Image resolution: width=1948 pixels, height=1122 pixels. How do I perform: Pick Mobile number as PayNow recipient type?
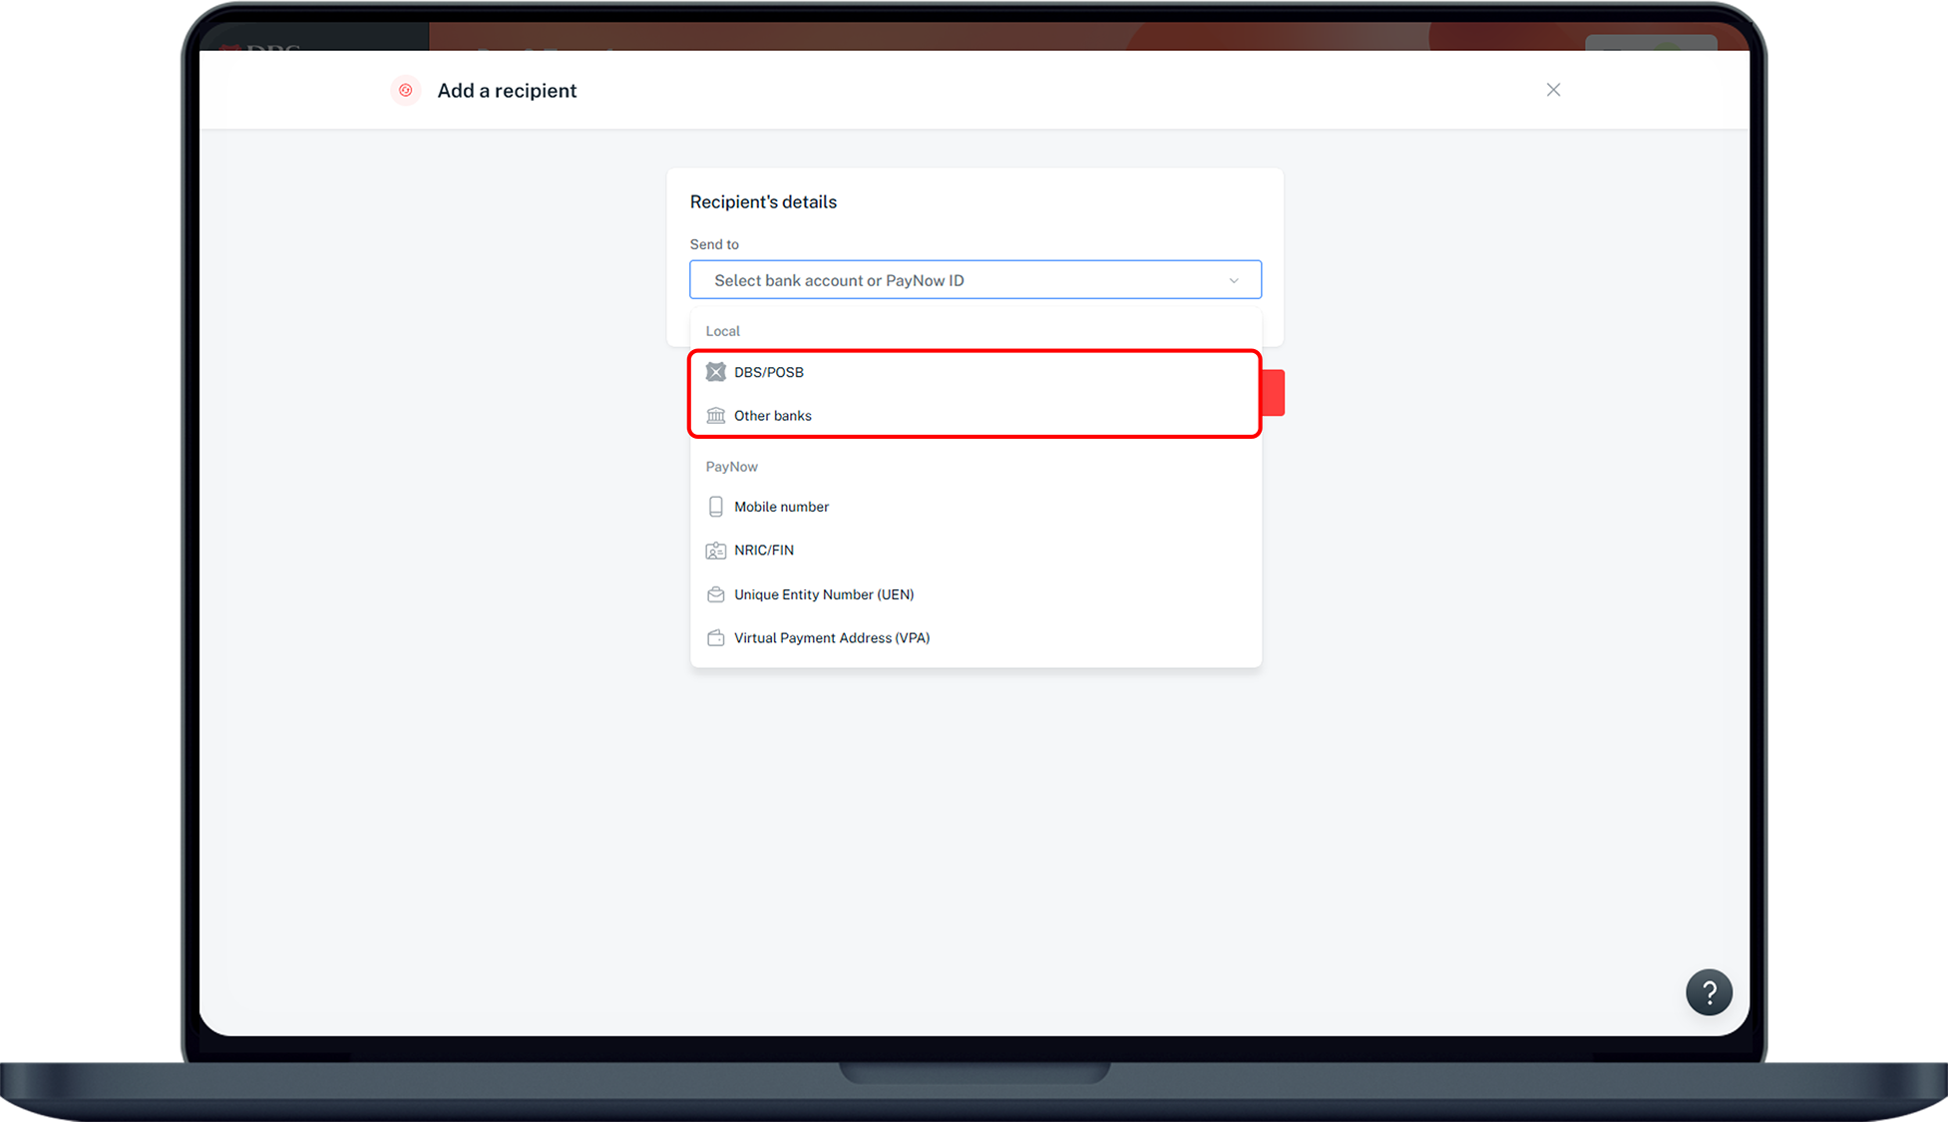point(781,507)
